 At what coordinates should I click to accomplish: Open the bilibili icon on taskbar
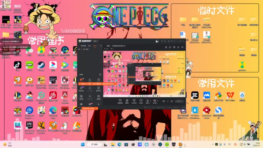147,144
